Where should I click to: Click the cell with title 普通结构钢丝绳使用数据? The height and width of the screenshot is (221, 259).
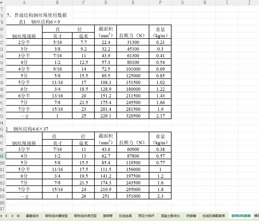(37, 15)
